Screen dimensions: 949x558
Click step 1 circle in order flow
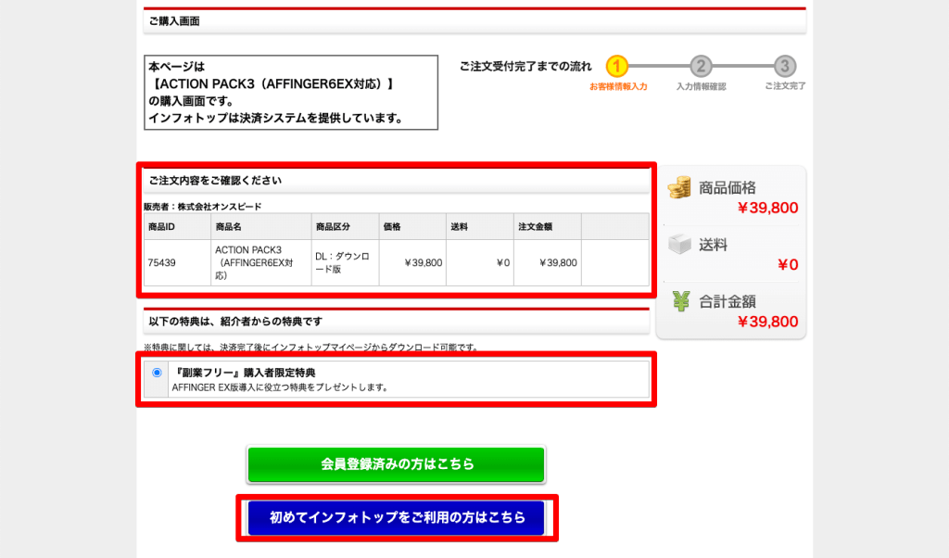(x=618, y=67)
